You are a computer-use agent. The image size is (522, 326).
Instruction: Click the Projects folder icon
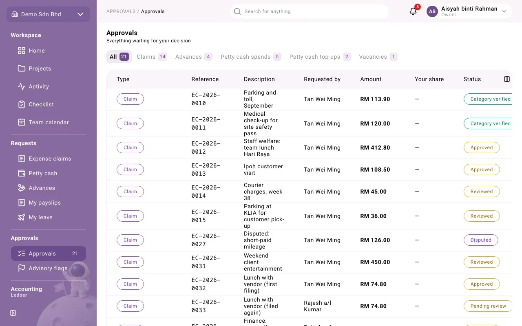coord(22,68)
